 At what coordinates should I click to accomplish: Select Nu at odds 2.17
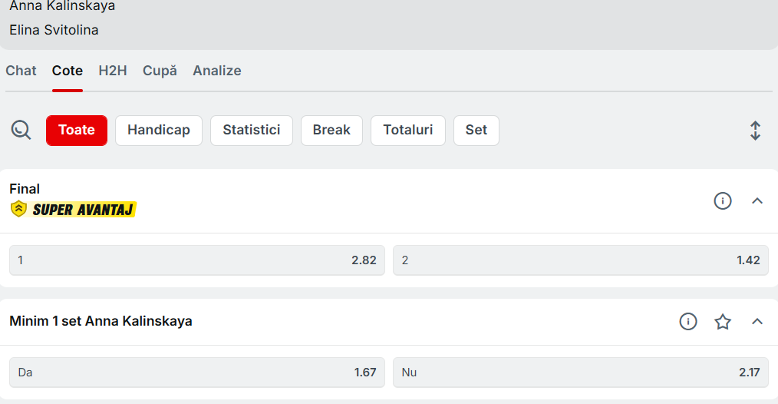click(x=581, y=373)
